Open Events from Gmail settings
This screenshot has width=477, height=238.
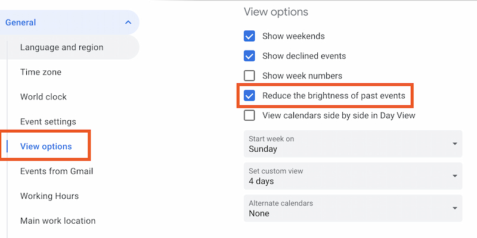57,171
